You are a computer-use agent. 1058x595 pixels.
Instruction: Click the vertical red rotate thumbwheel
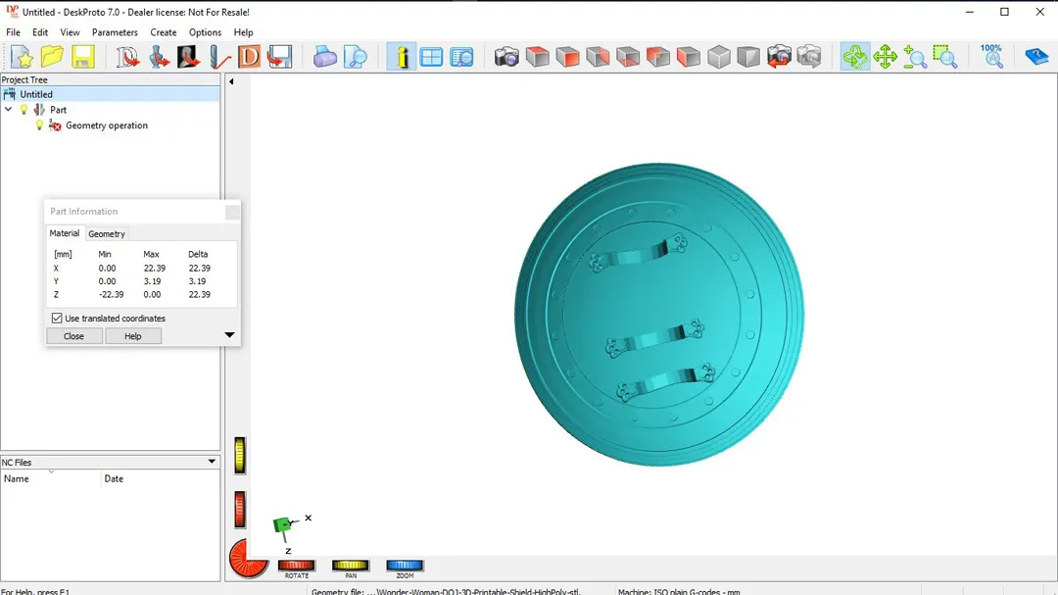pyautogui.click(x=240, y=509)
